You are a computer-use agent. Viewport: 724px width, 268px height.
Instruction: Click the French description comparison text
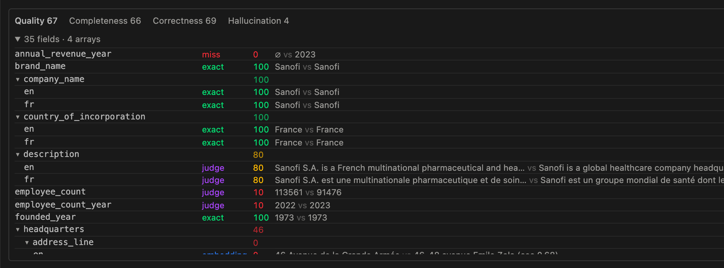coord(499,180)
